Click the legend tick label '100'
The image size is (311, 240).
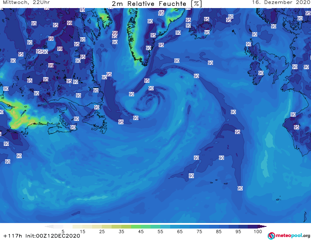tap(258, 231)
